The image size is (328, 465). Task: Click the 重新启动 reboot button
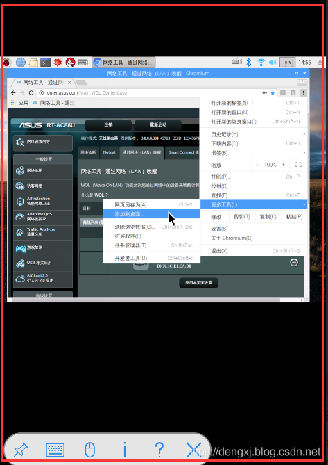click(x=158, y=125)
